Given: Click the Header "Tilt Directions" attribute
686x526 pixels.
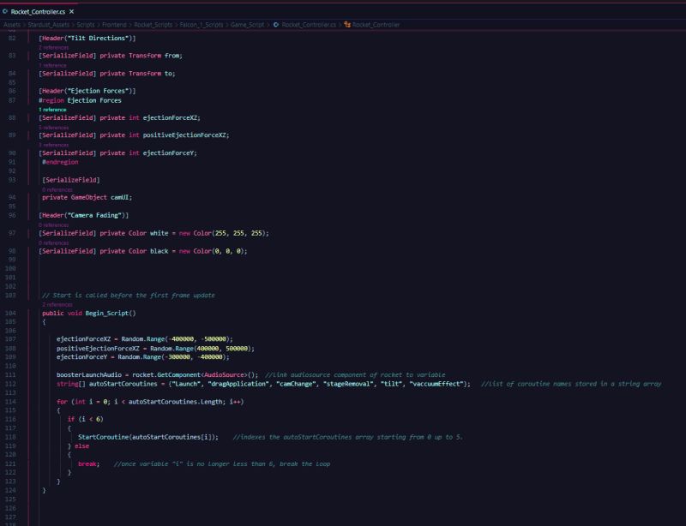Looking at the screenshot, I should (87, 38).
